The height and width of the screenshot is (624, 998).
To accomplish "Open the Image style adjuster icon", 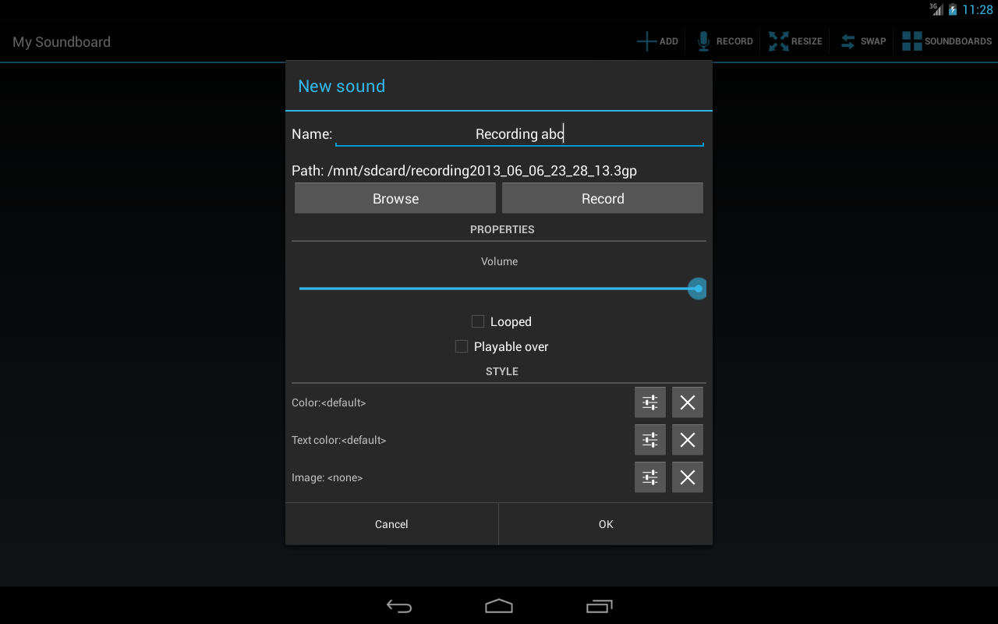I will (x=649, y=477).
